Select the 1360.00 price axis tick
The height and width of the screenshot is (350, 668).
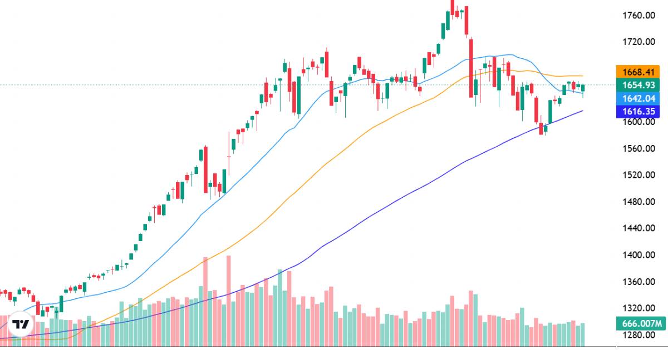[638, 282]
